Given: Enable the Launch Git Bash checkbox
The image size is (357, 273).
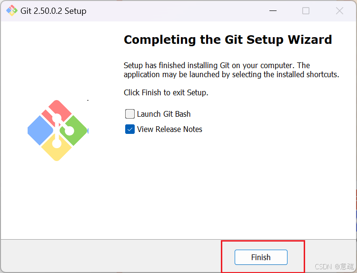Looking at the screenshot, I should (x=130, y=114).
